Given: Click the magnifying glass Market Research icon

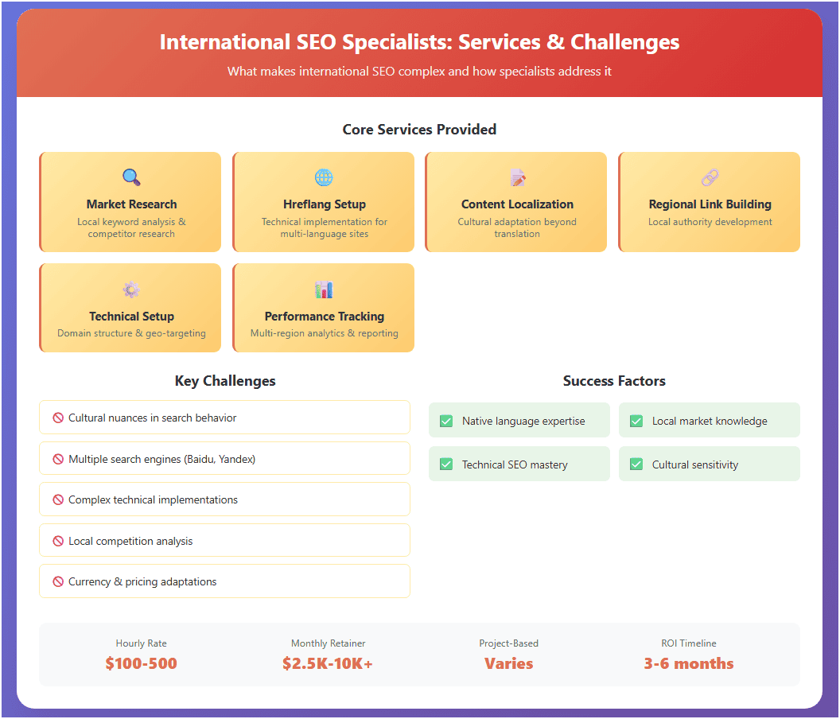Looking at the screenshot, I should tap(131, 177).
